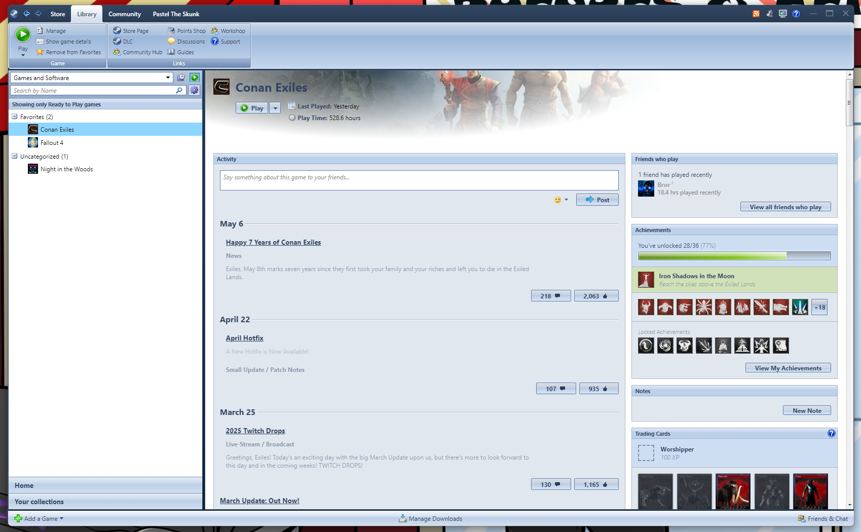
Task: Open the arrow beside the header Play button
Action: [275, 108]
